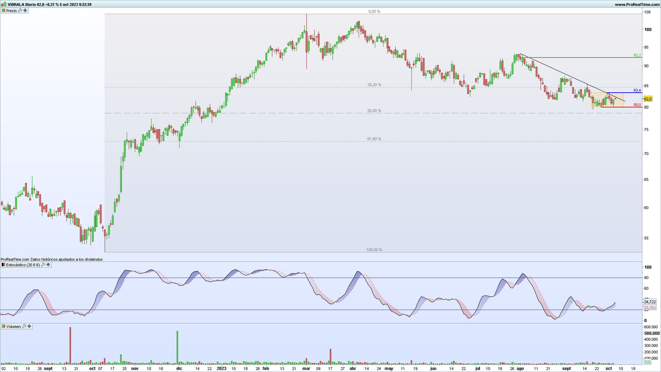Click the Volumen red-green color icon

3,326
